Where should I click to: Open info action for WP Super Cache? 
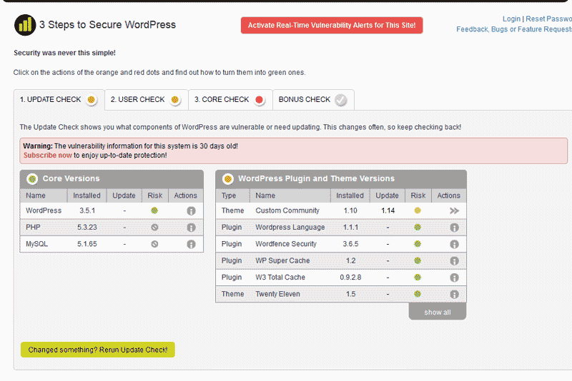[454, 261]
